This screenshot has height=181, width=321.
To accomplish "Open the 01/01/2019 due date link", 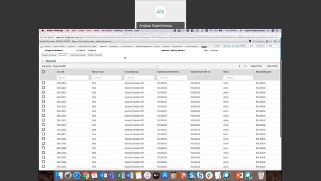I will pos(61,83).
